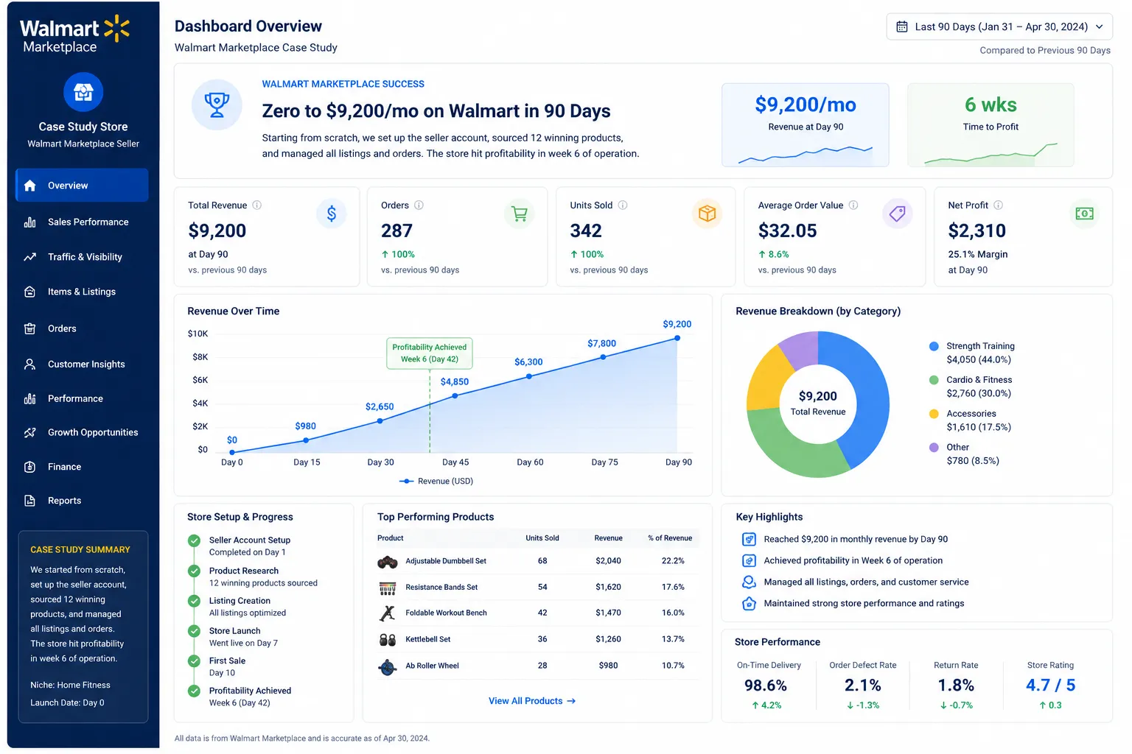This screenshot has height=754, width=1132.
Task: Click the info icon beside Total Revenue
Action: [x=257, y=205]
